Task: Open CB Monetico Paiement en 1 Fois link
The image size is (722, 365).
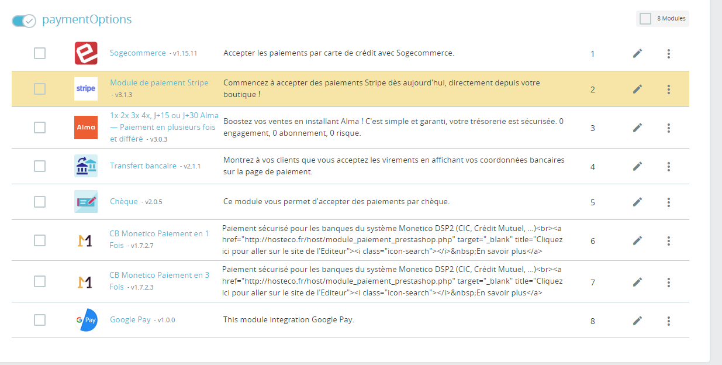Action: (x=159, y=239)
